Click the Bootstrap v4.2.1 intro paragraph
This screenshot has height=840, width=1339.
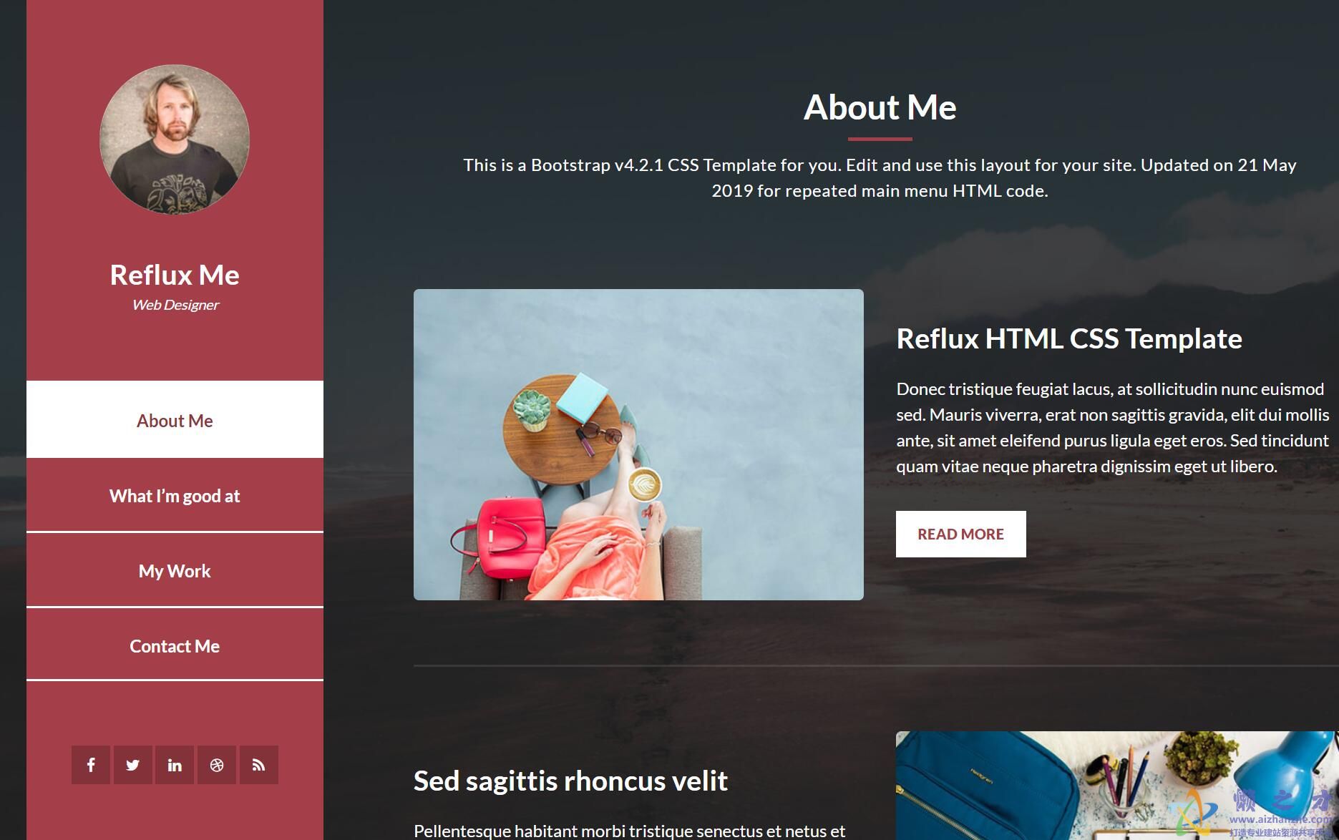click(880, 177)
